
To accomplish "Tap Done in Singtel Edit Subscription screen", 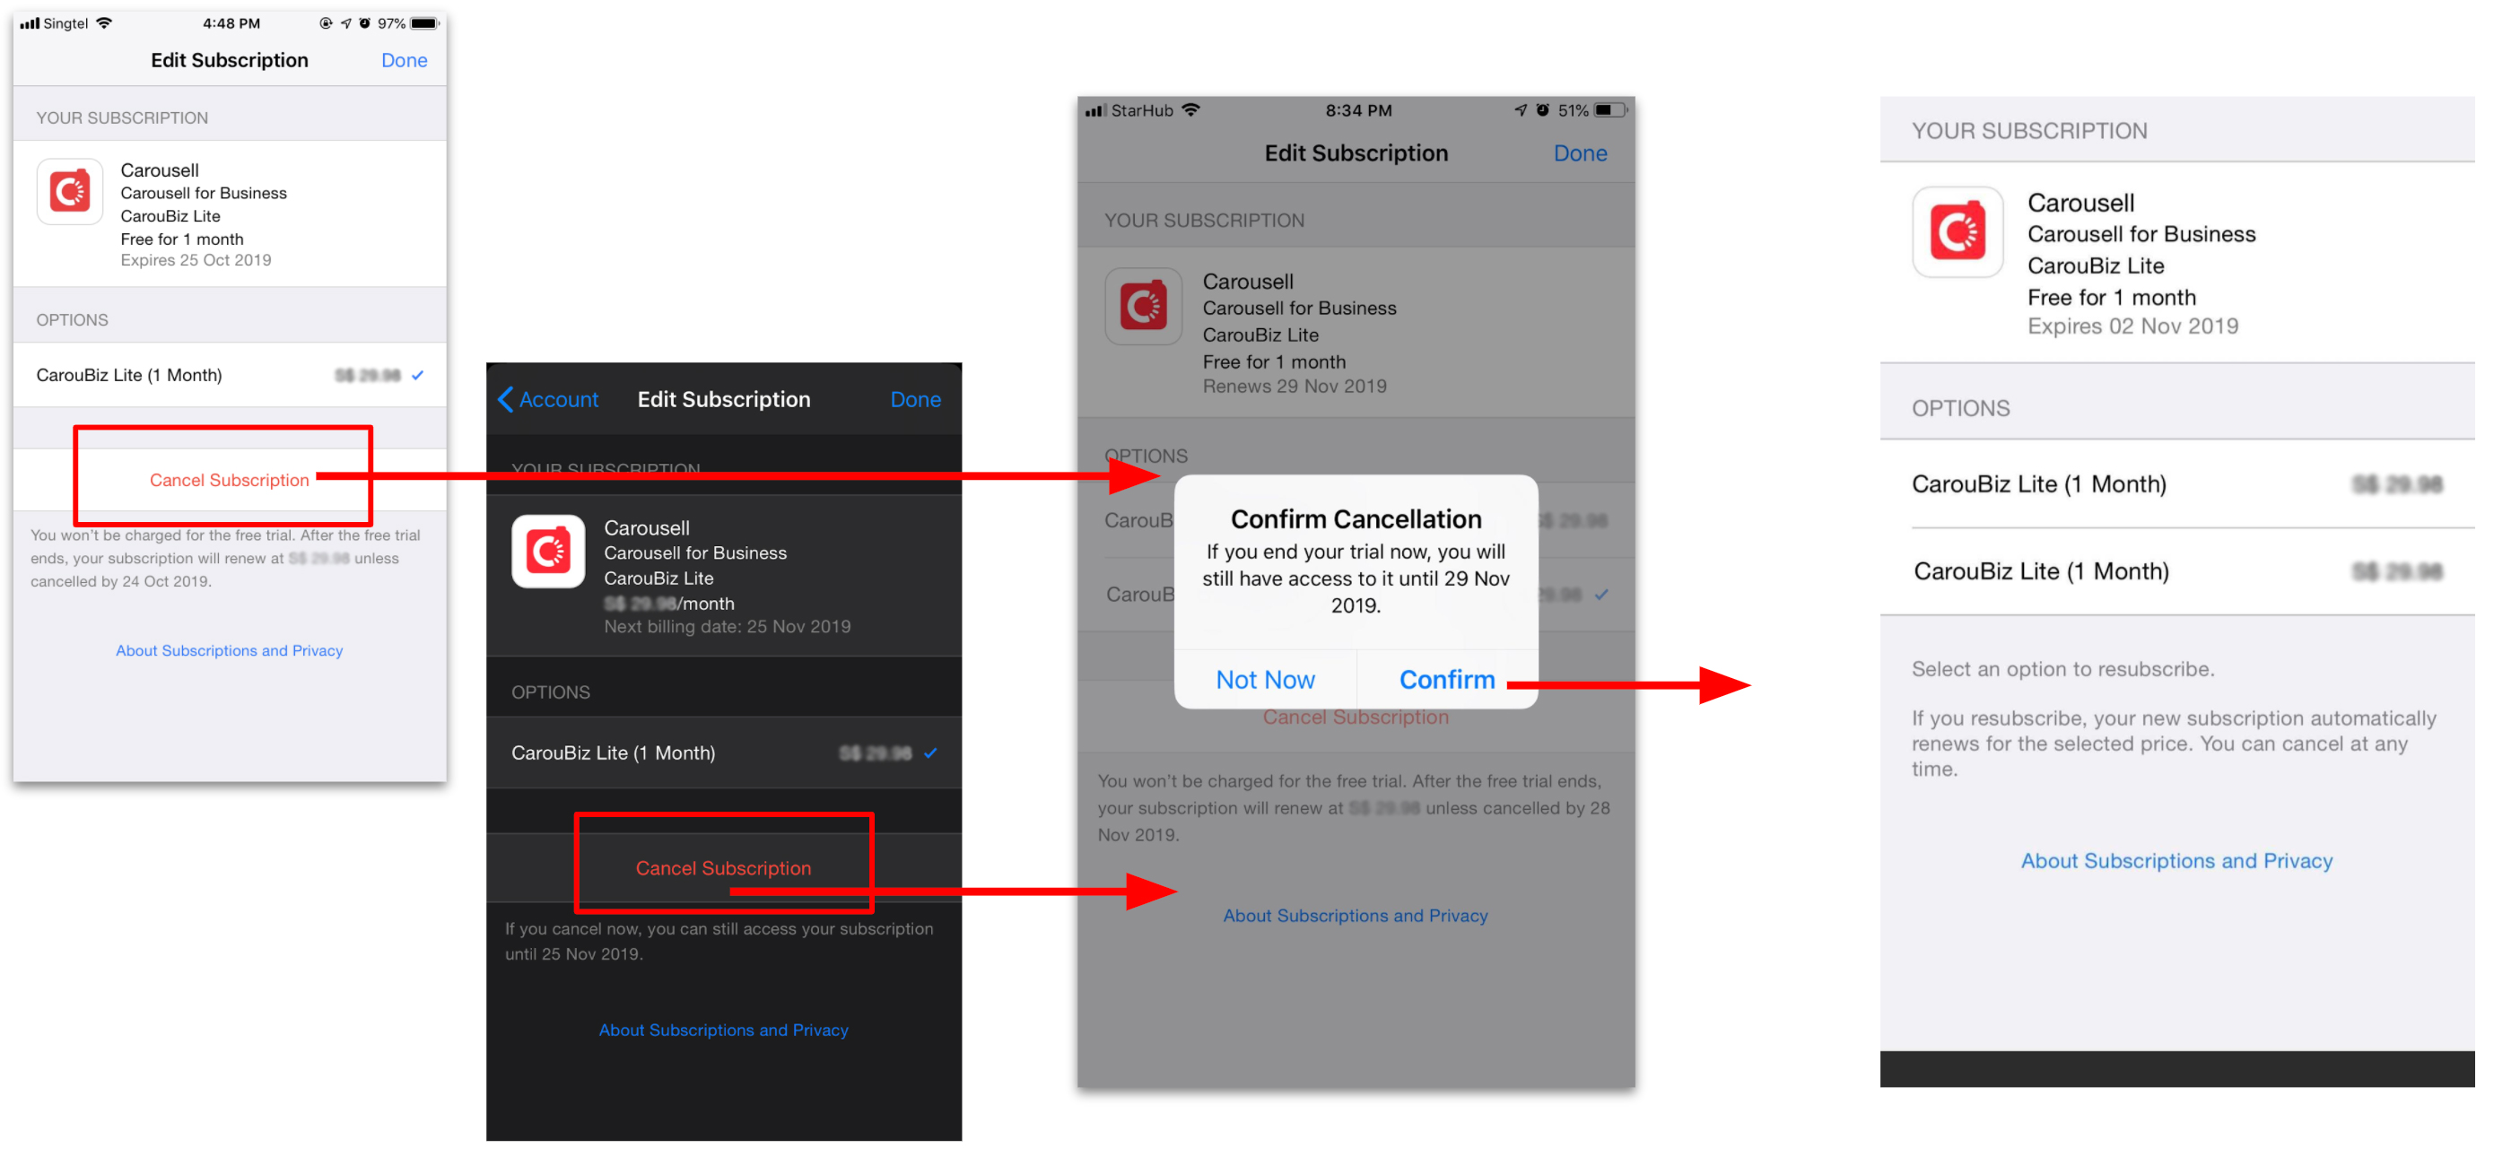I will tap(404, 60).
